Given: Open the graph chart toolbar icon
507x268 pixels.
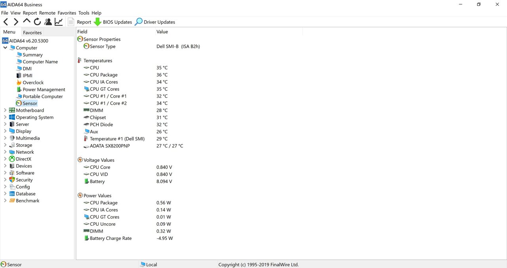Looking at the screenshot, I should click(59, 22).
